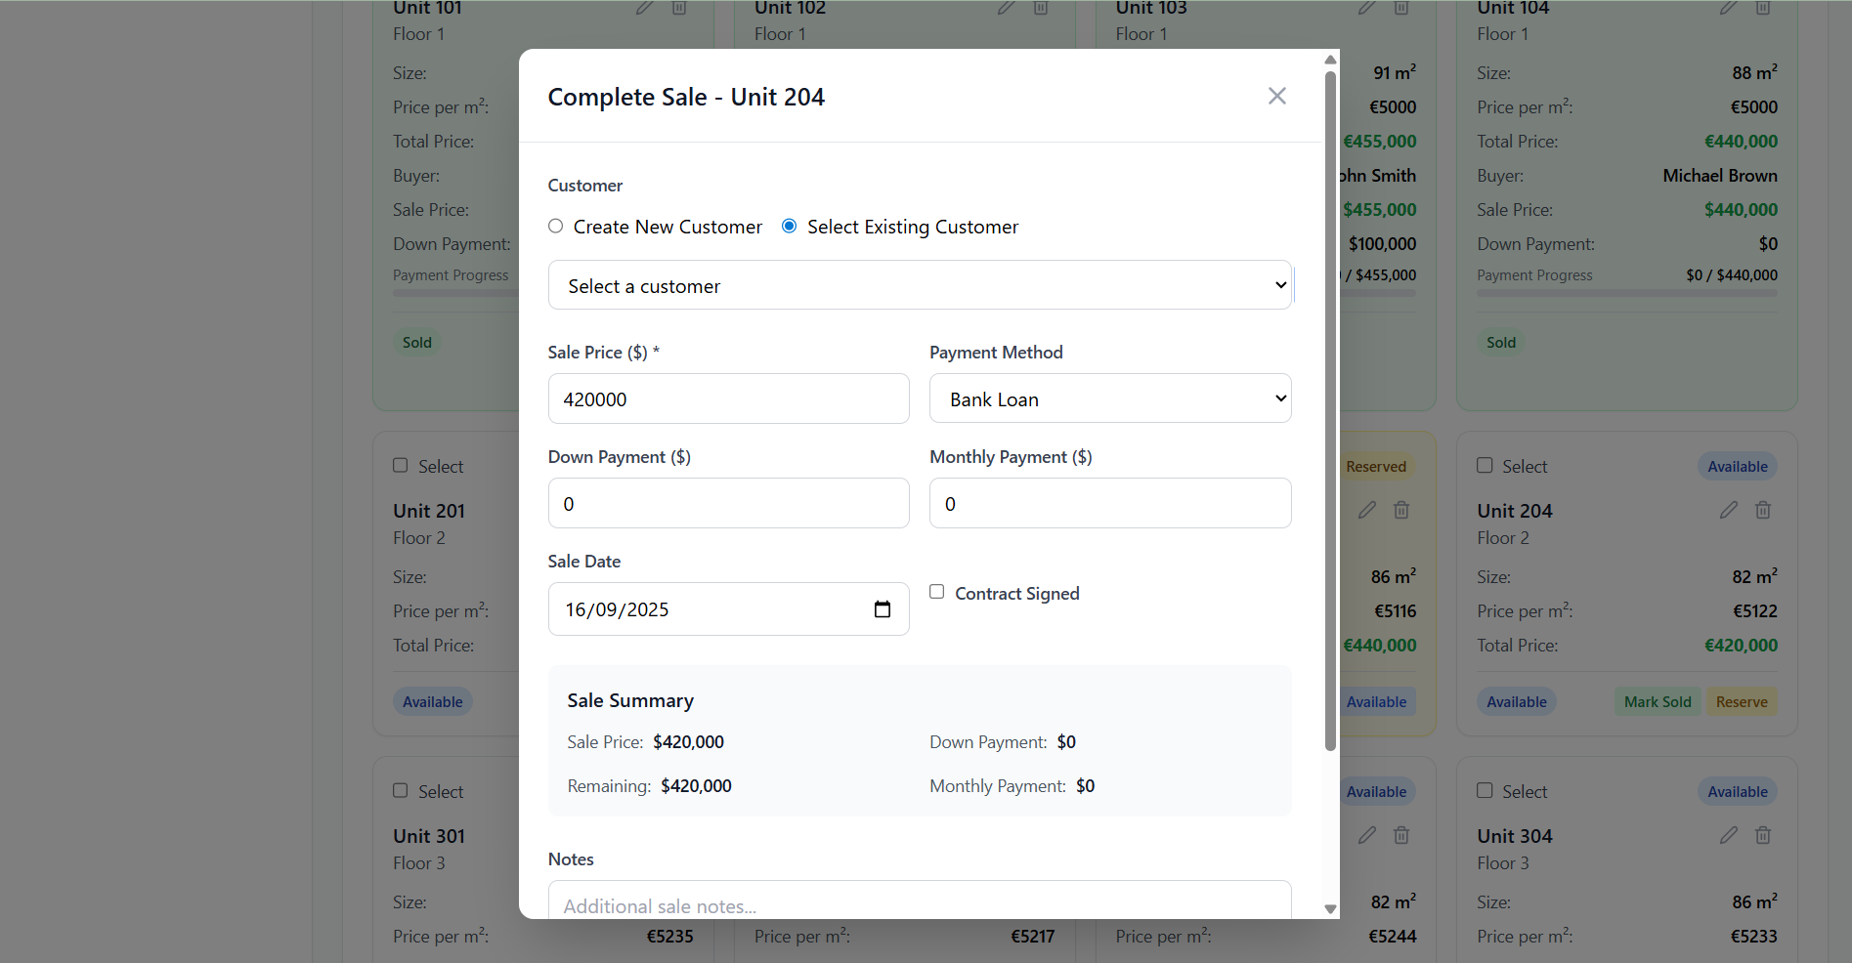Screen dimensions: 1852x963
Task: Open the Sale Date calendar picker icon
Action: pos(882,609)
